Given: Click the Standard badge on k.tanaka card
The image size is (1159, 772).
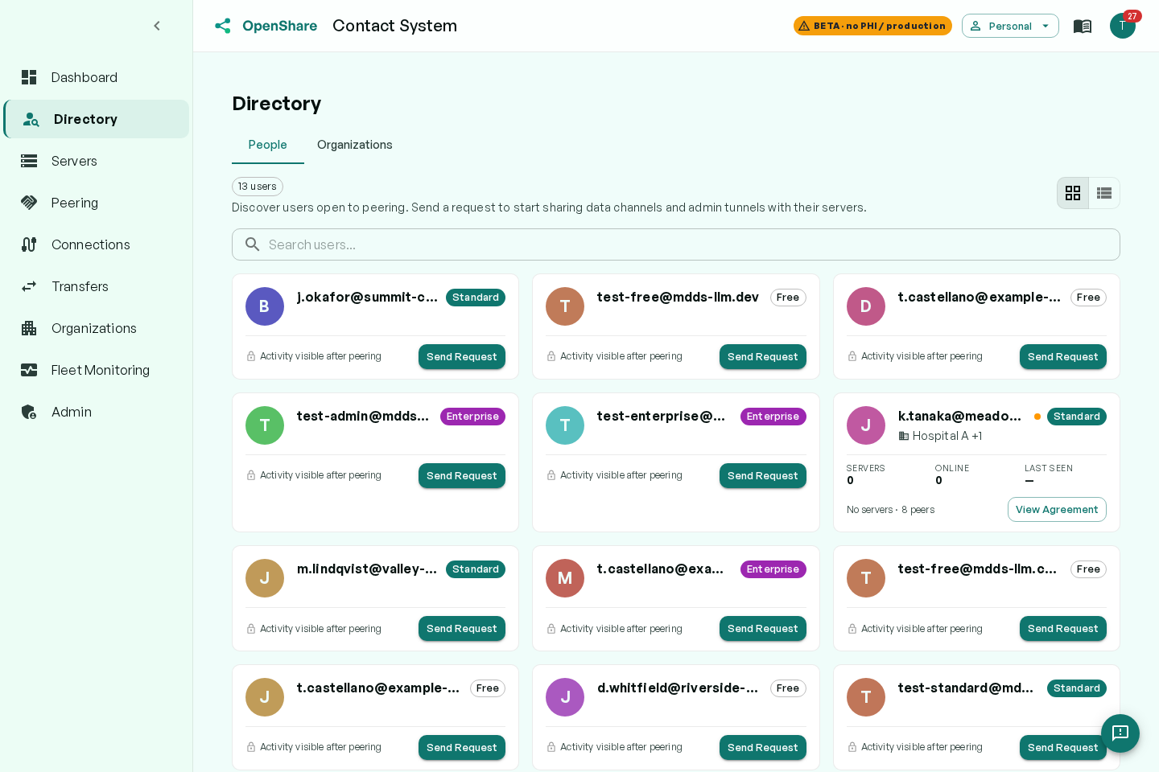Looking at the screenshot, I should [1077, 417].
